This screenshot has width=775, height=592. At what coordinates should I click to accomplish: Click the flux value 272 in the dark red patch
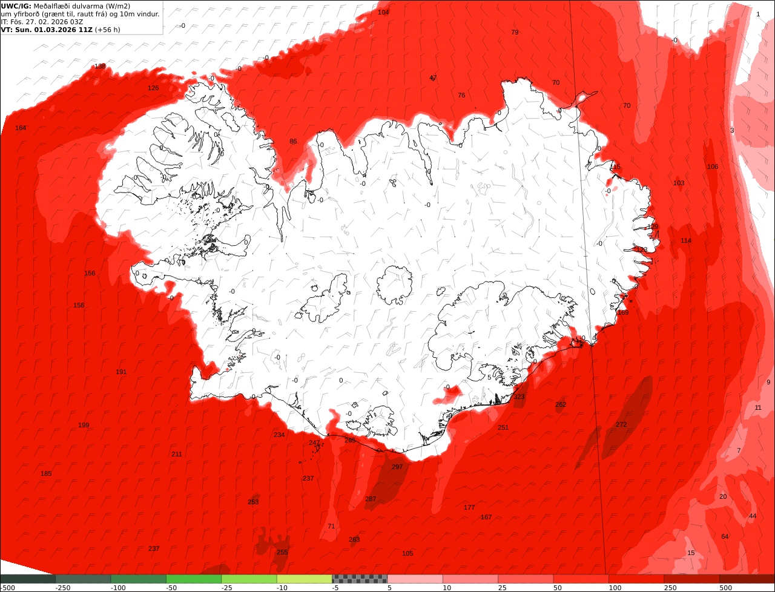tap(621, 424)
